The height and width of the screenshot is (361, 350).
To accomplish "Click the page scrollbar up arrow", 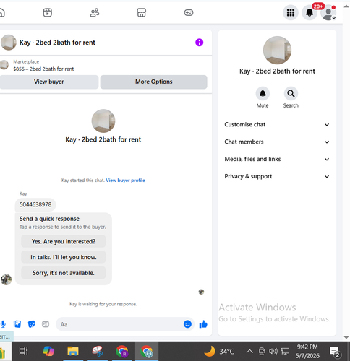I will 346,6.
